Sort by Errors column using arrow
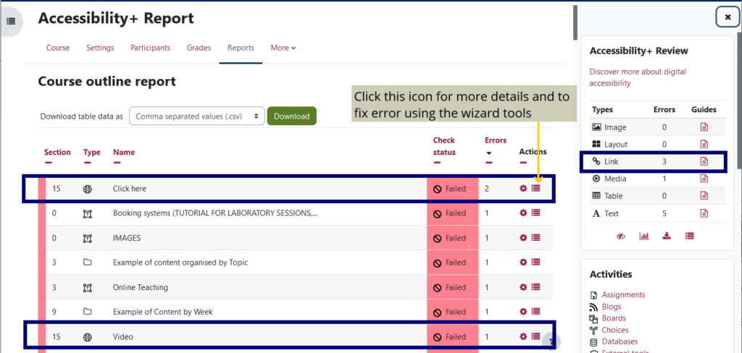 (x=488, y=153)
